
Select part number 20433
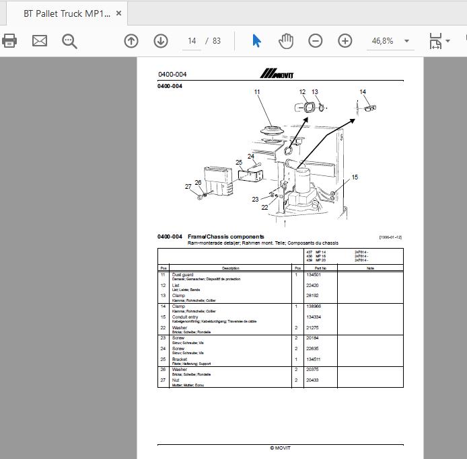click(312, 380)
